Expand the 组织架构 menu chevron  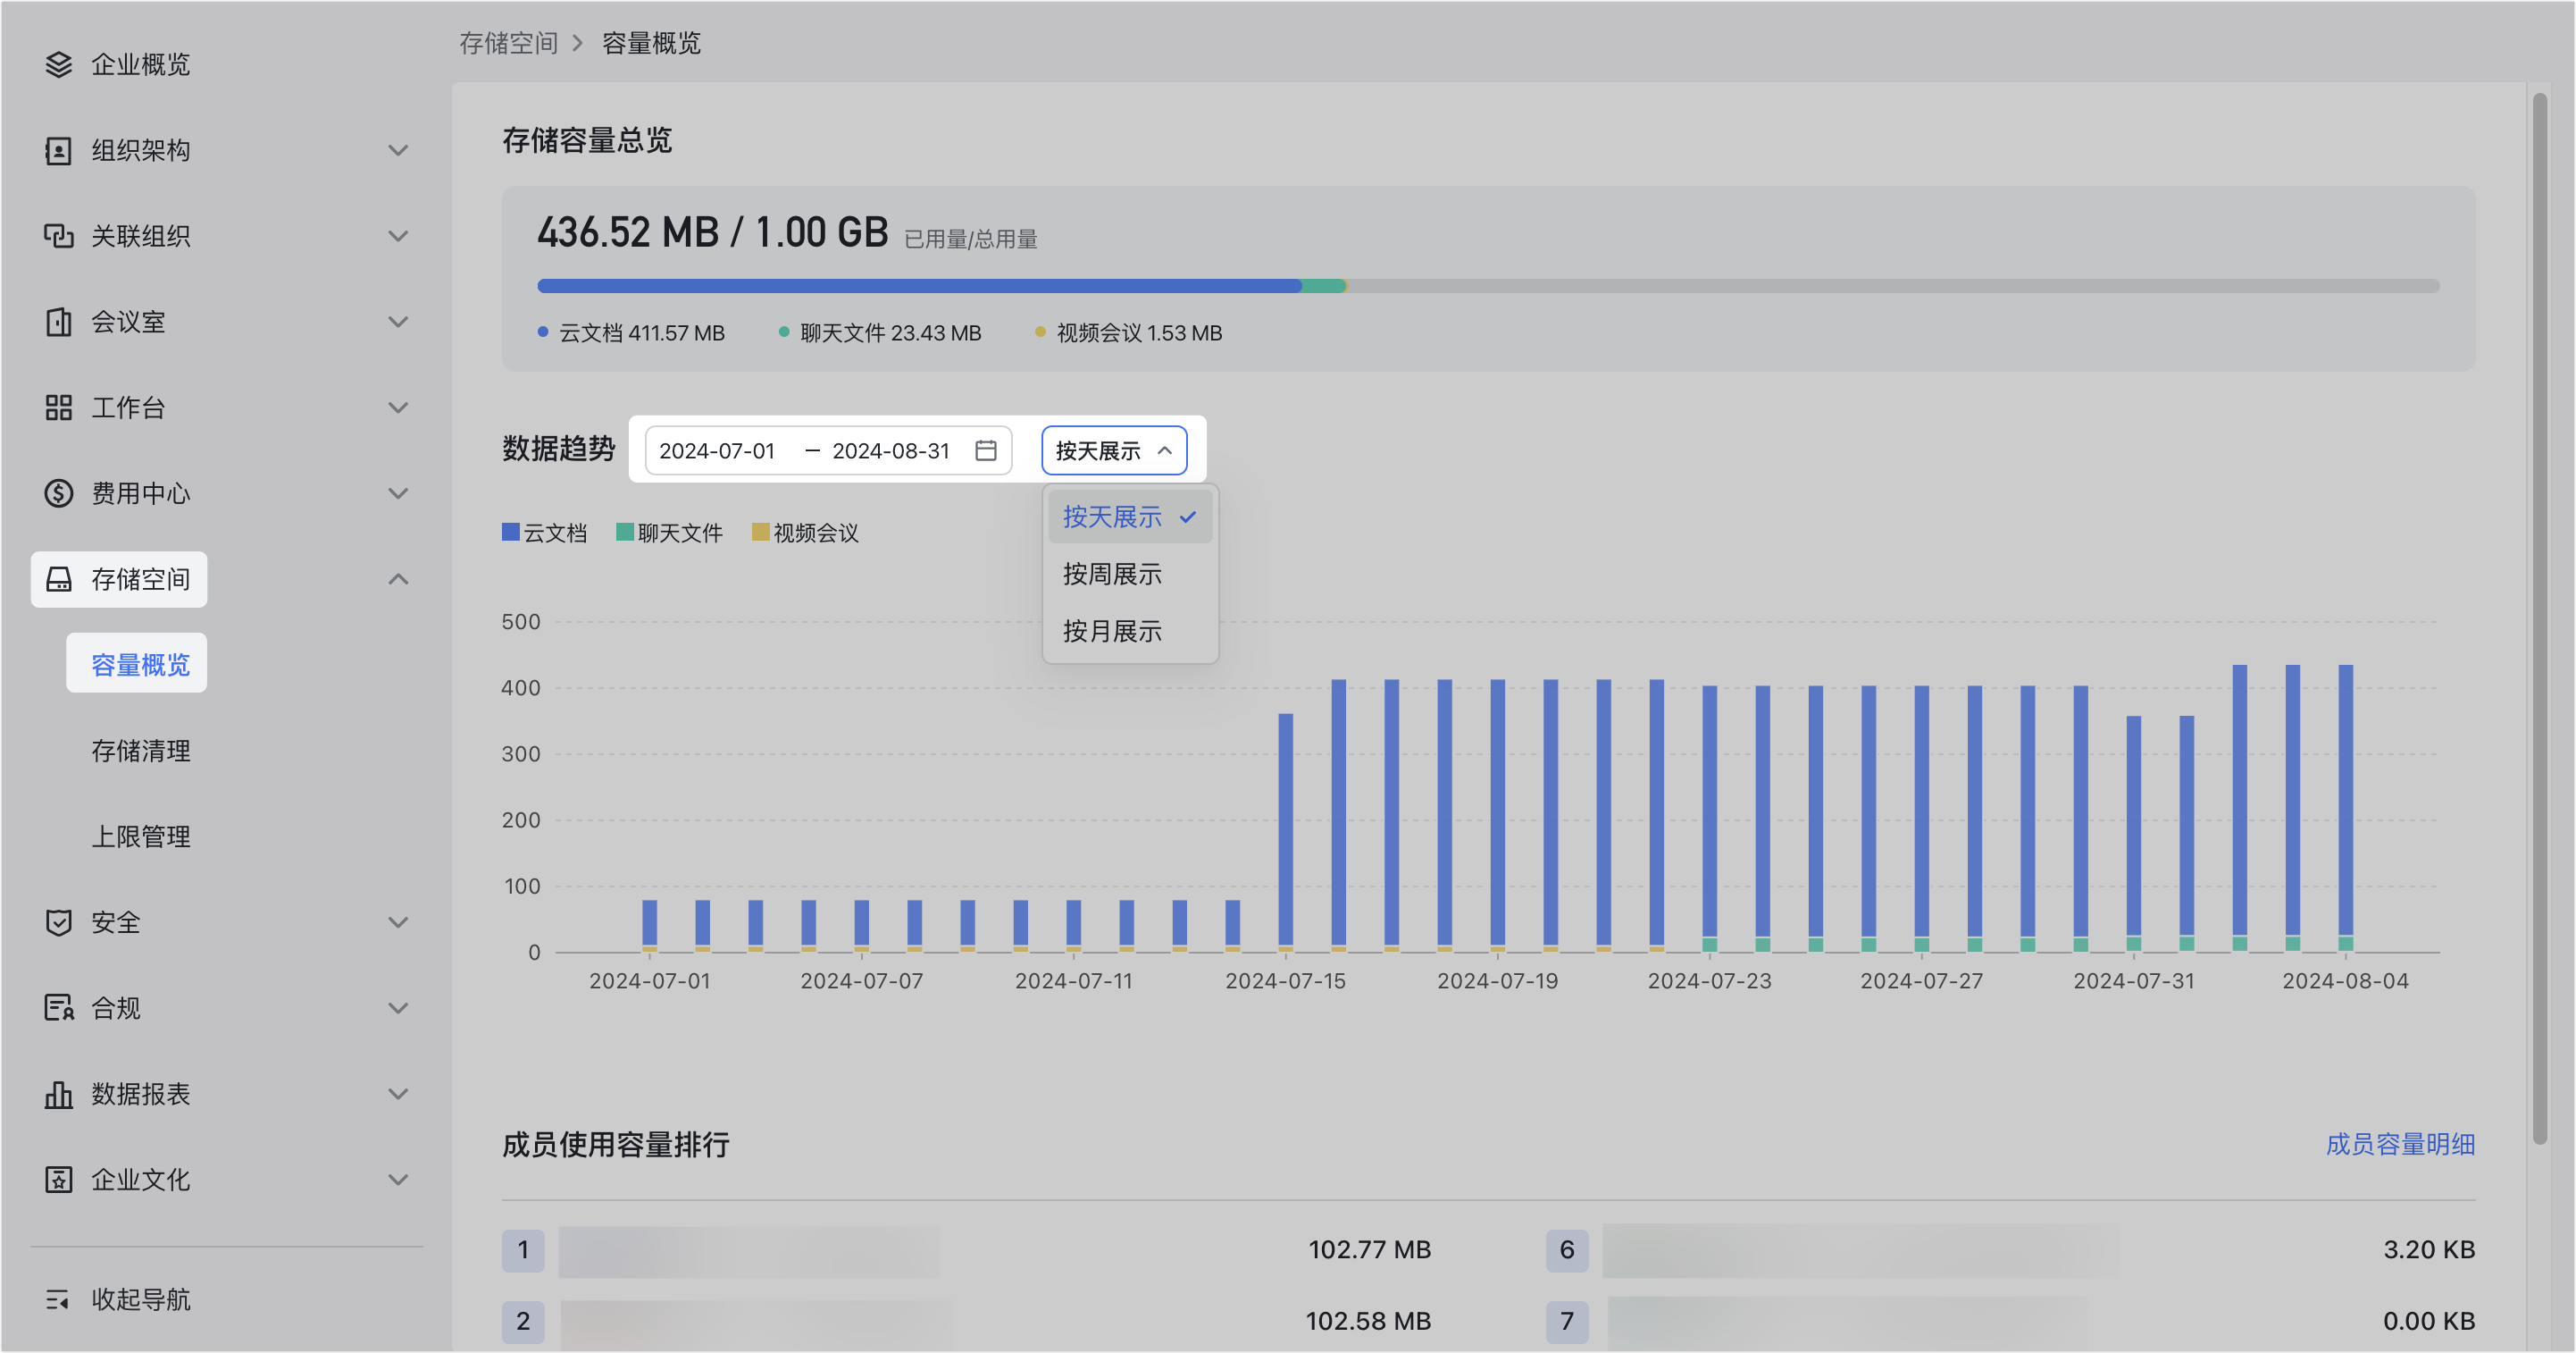[398, 151]
